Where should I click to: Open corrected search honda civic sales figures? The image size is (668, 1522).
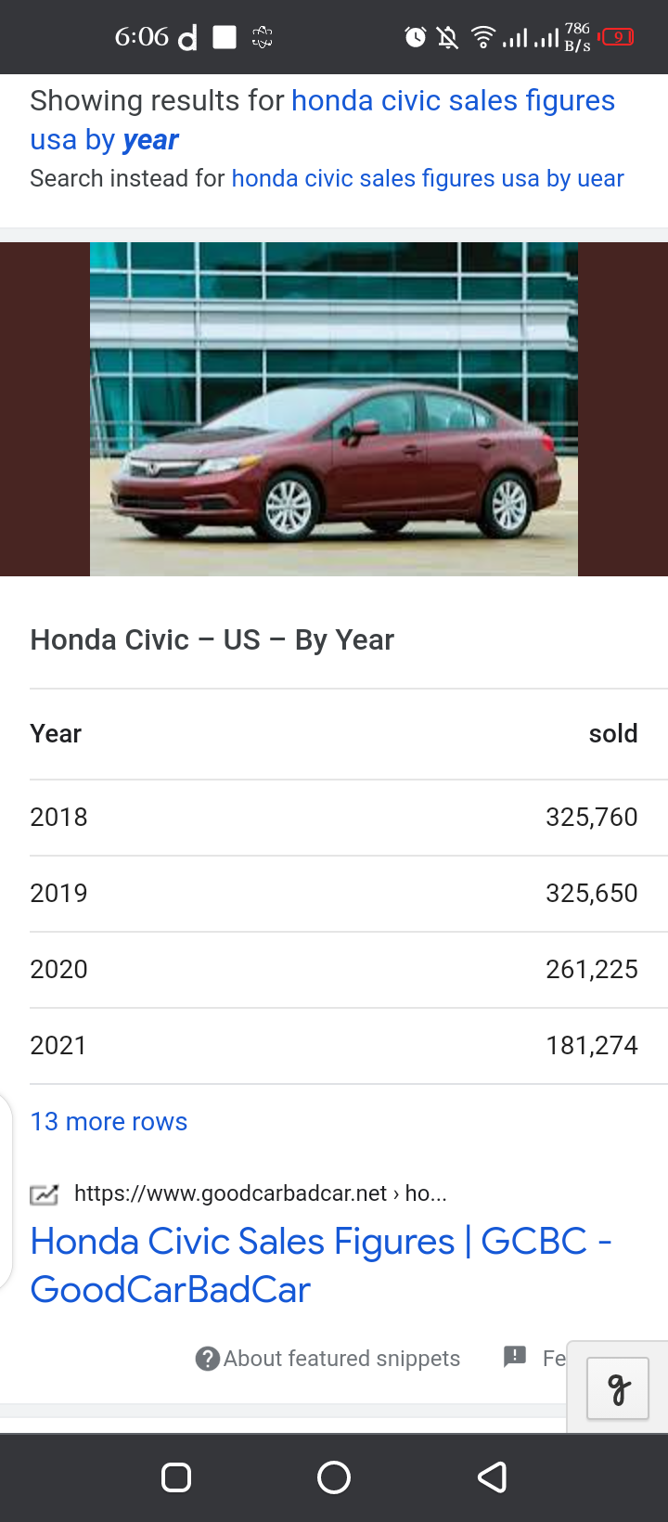[323, 120]
